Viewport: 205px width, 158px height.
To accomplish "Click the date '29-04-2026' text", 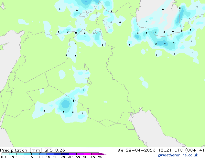I will click(141, 150).
